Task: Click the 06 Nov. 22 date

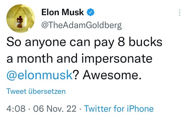Action: pos(55,109)
